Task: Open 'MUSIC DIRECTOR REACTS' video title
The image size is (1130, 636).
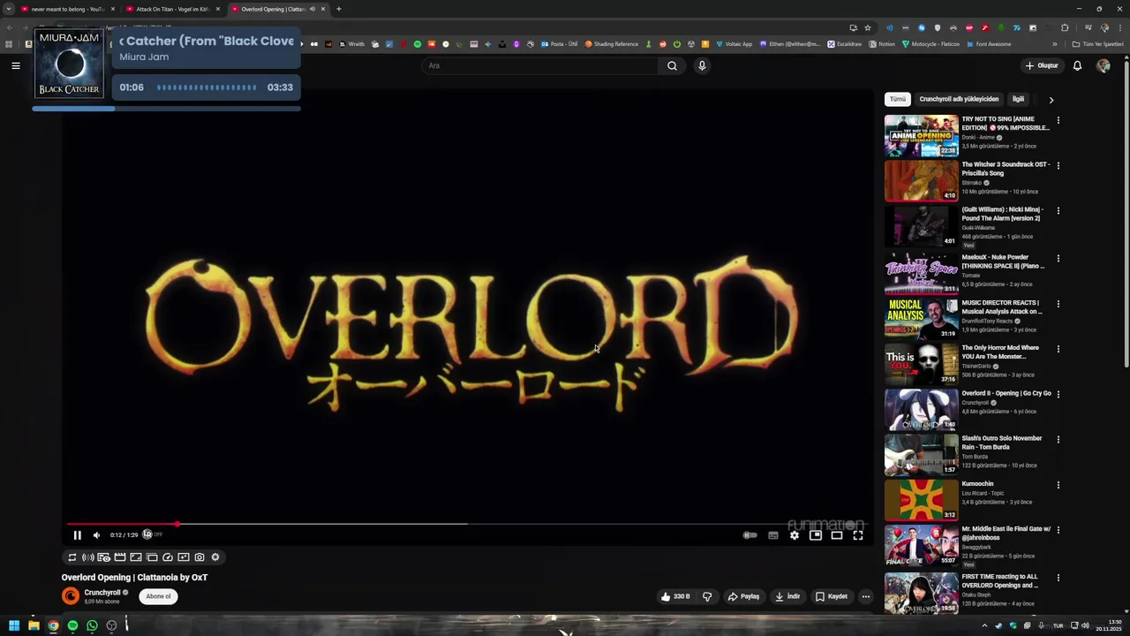Action: point(1002,307)
